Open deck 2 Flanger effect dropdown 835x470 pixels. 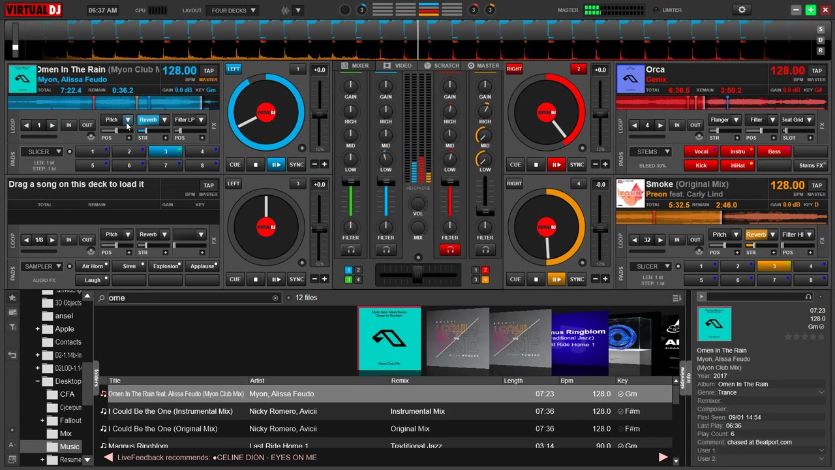click(x=736, y=120)
